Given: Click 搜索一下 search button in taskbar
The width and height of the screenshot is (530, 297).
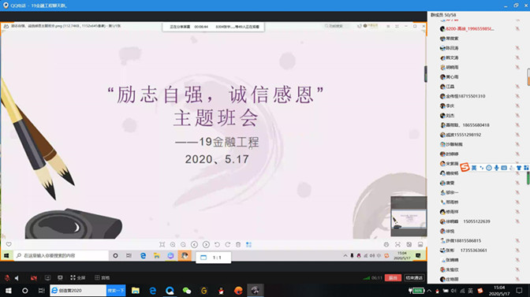Looking at the screenshot, I should 116,290.
